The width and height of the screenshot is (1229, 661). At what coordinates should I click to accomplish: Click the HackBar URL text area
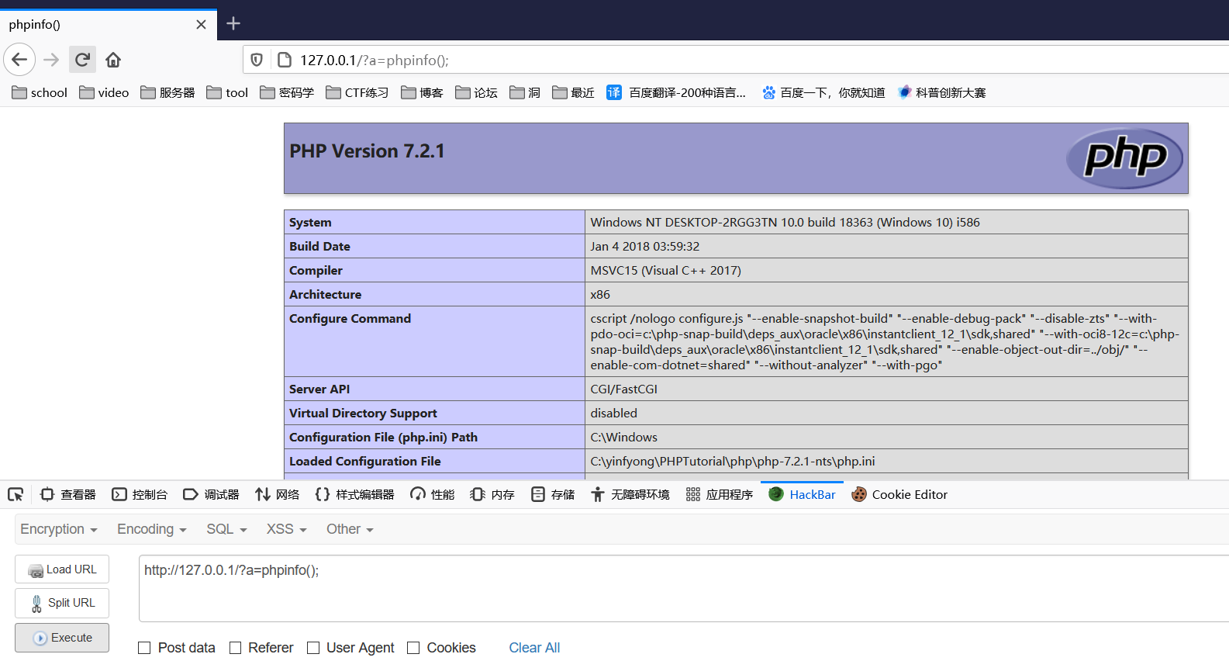tap(682, 588)
